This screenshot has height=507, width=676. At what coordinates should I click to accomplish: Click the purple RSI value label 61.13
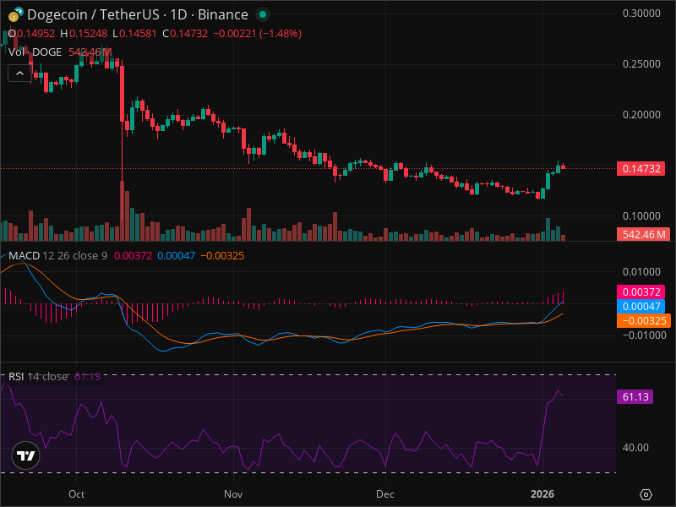click(x=635, y=396)
